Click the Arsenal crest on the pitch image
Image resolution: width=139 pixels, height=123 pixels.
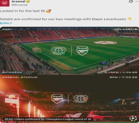(x=82, y=51)
